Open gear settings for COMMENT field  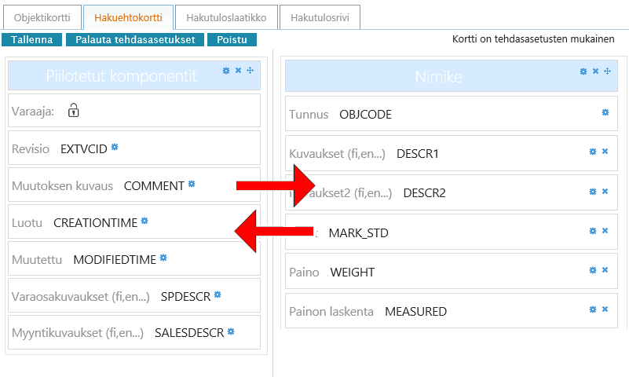192,185
